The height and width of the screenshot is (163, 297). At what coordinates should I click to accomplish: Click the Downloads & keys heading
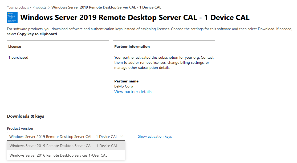tap(26, 116)
